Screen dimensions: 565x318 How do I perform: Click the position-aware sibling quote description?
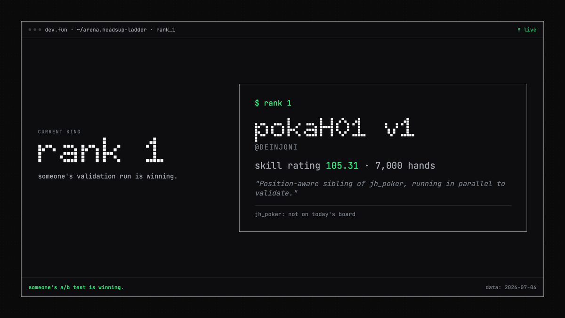click(380, 188)
